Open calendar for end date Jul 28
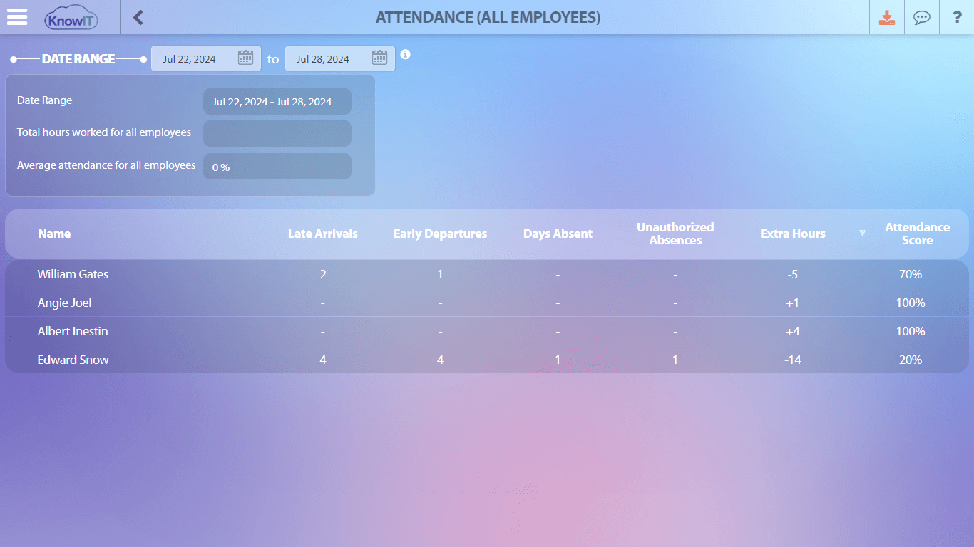974x547 pixels. (379, 58)
